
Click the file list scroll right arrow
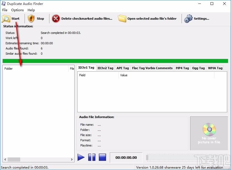click(72, 159)
